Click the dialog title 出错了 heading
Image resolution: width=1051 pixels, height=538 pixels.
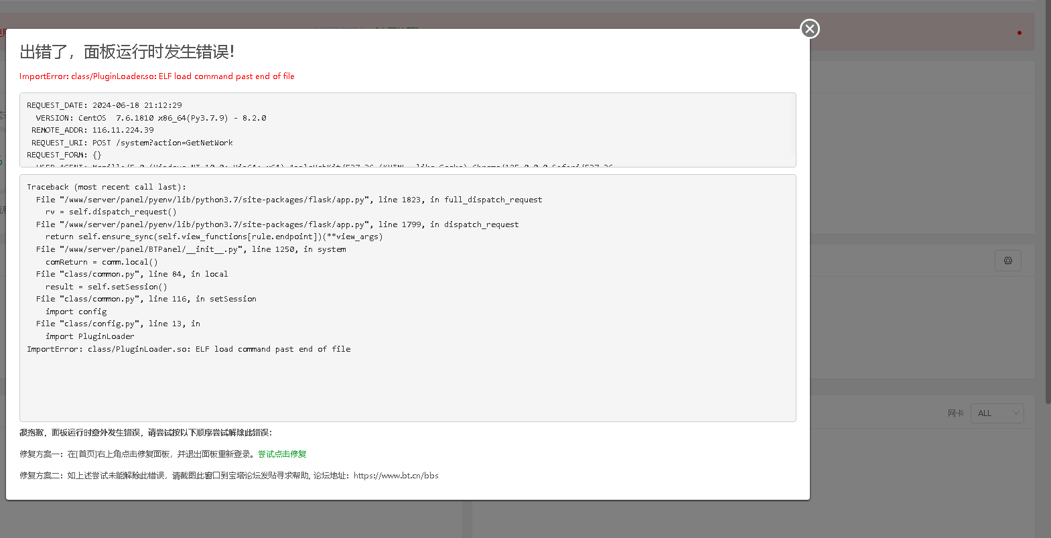pyautogui.click(x=127, y=52)
